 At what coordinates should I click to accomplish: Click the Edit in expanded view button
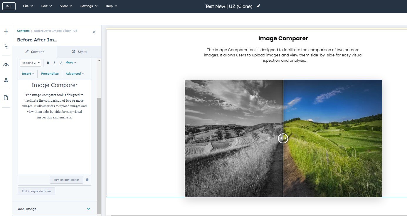click(x=36, y=191)
